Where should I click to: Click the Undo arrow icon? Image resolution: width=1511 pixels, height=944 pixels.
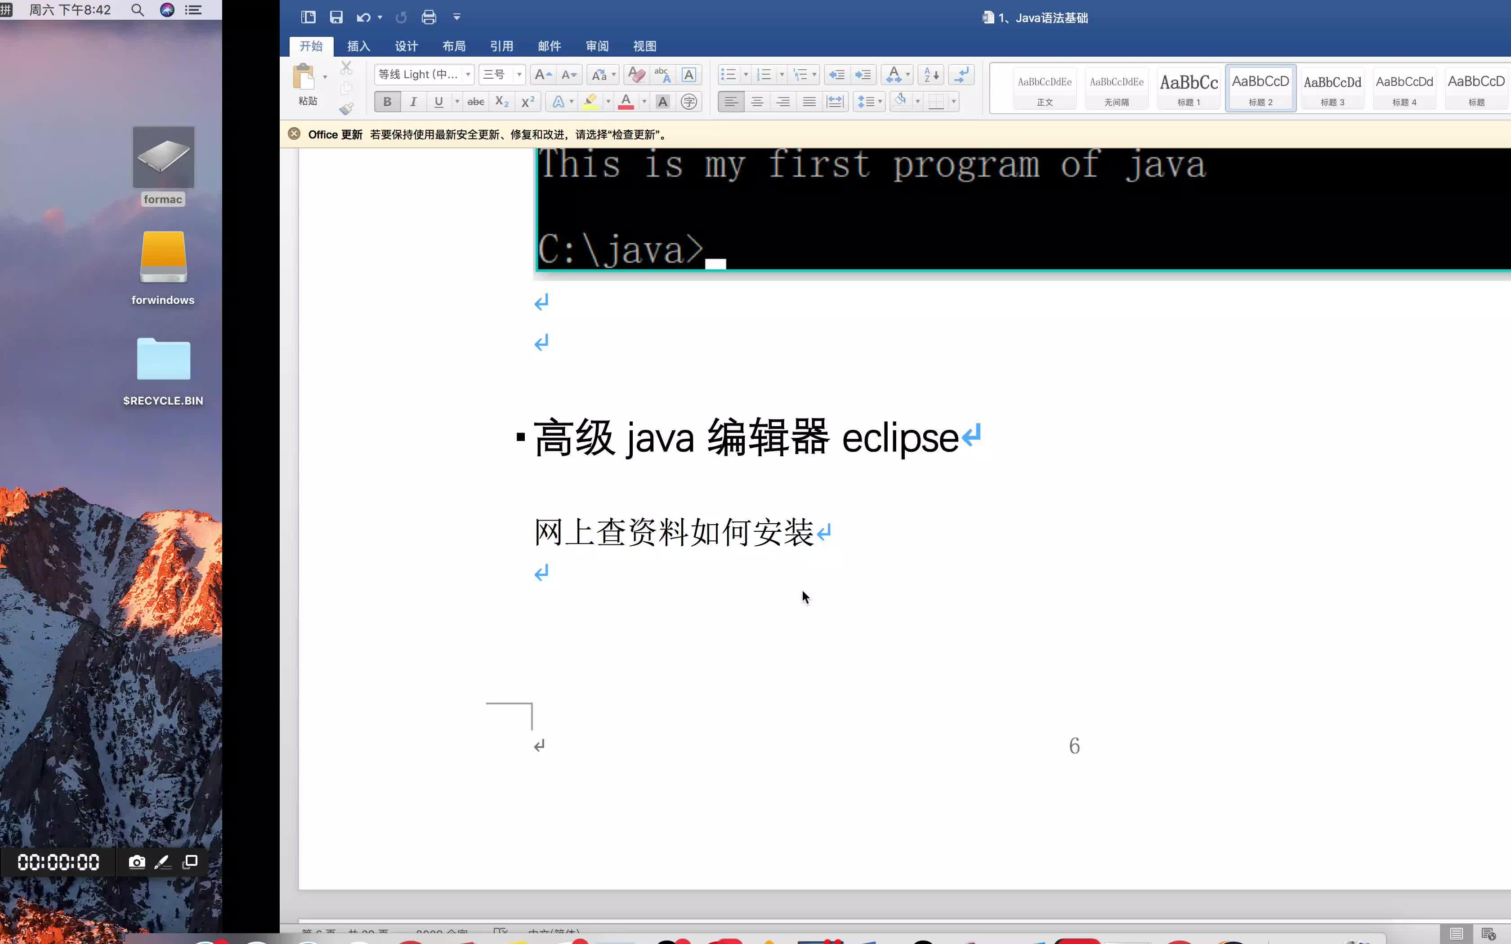(x=363, y=18)
